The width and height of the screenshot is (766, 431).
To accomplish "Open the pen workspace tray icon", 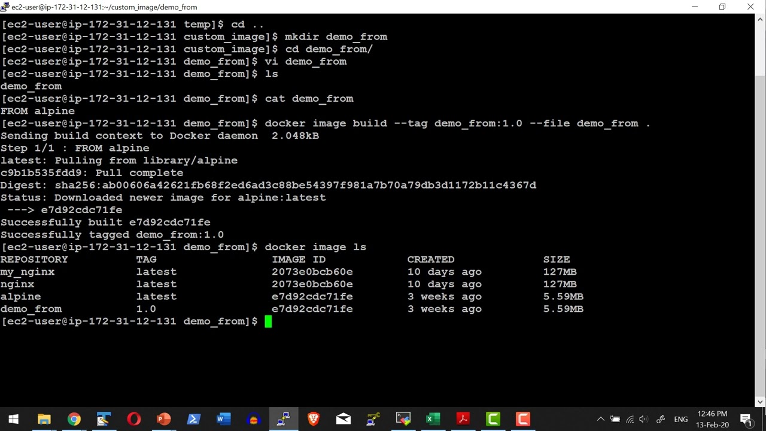I will click(x=661, y=419).
